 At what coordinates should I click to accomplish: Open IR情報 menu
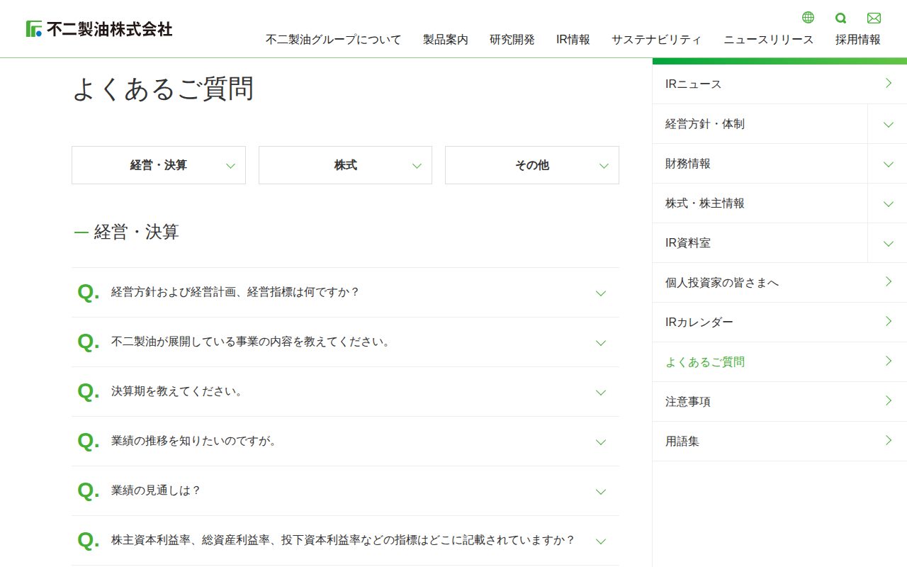click(573, 40)
